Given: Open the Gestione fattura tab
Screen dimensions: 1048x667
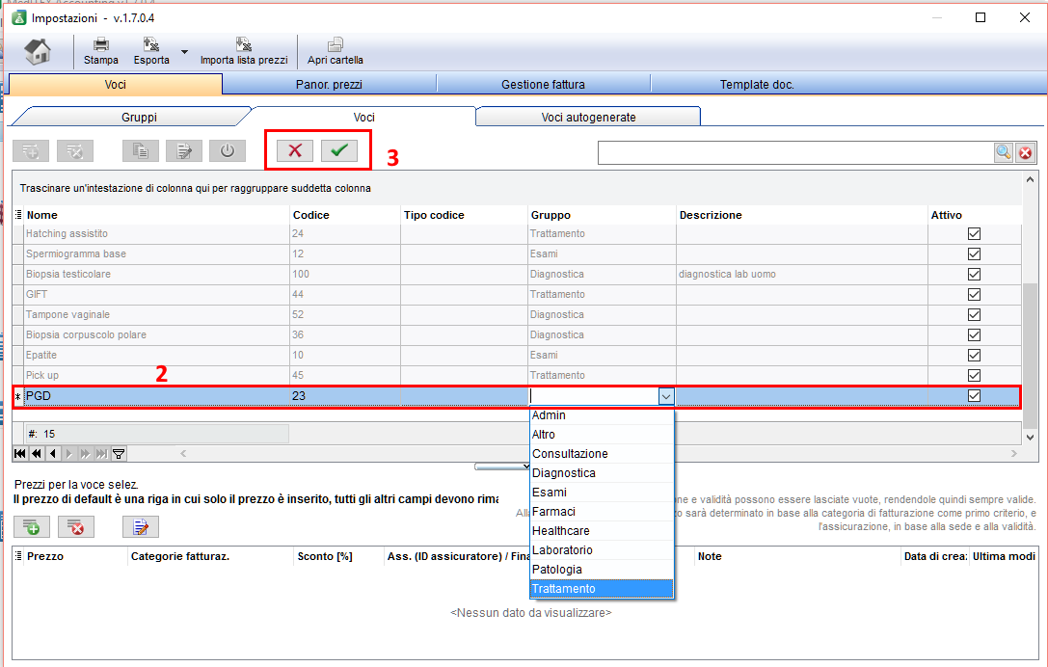Looking at the screenshot, I should point(543,84).
